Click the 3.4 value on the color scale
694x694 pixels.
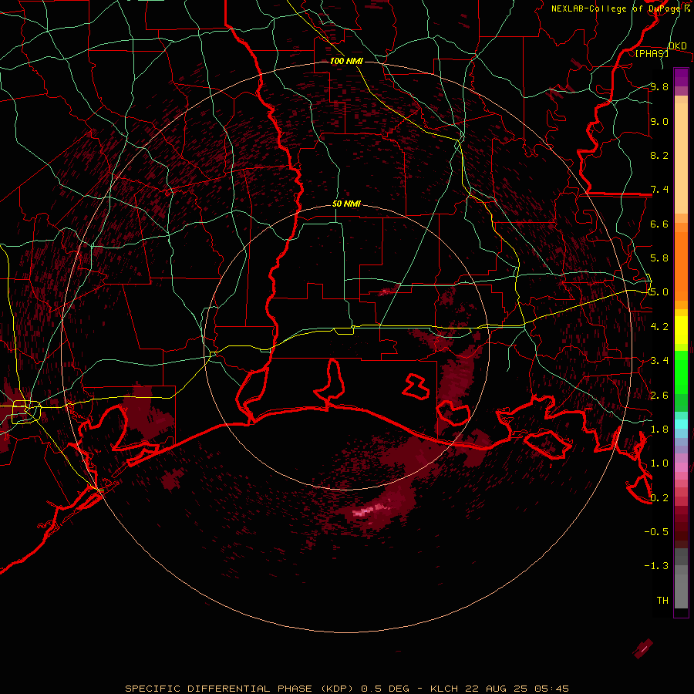(659, 361)
